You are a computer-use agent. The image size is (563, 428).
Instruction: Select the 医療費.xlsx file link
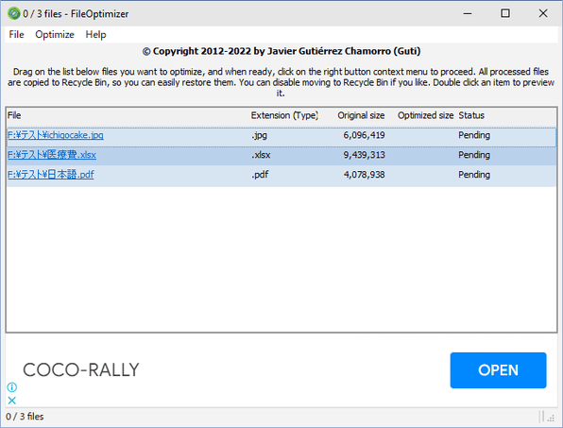point(52,155)
